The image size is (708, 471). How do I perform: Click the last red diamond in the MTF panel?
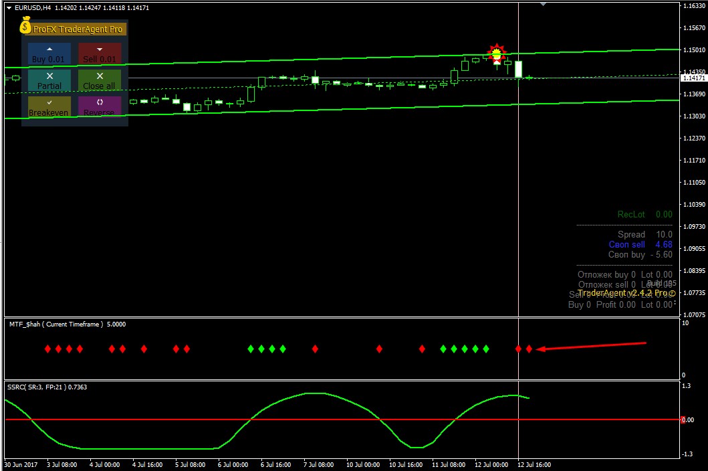529,349
